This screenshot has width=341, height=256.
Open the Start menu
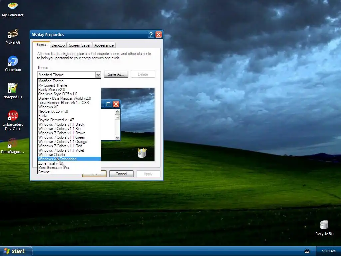(16, 251)
